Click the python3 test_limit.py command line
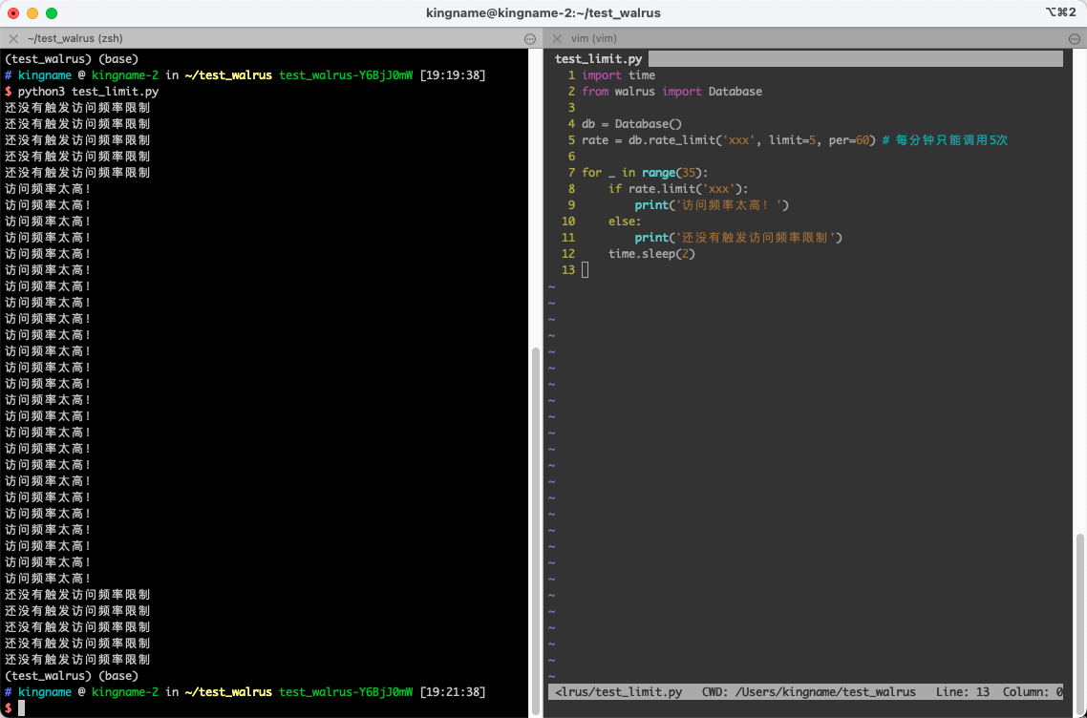Screen dimensions: 1087x718 [88, 92]
